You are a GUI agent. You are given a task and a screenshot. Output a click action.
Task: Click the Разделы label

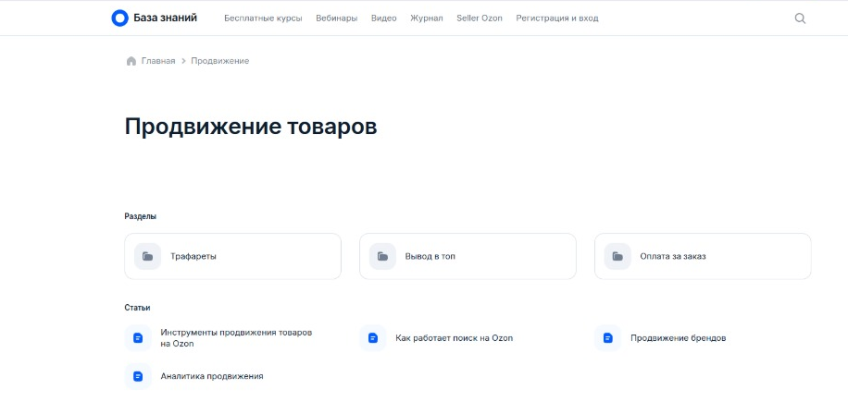[x=140, y=216]
